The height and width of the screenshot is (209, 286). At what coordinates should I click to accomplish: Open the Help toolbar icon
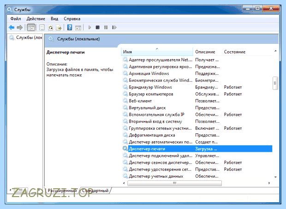pos(70,28)
